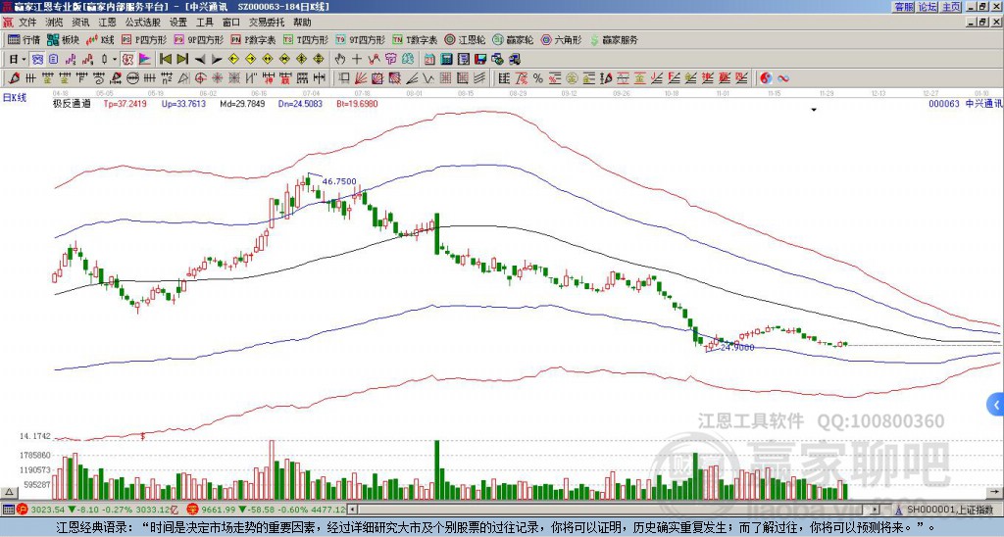Click the 极反通道 indicator name

click(x=72, y=104)
